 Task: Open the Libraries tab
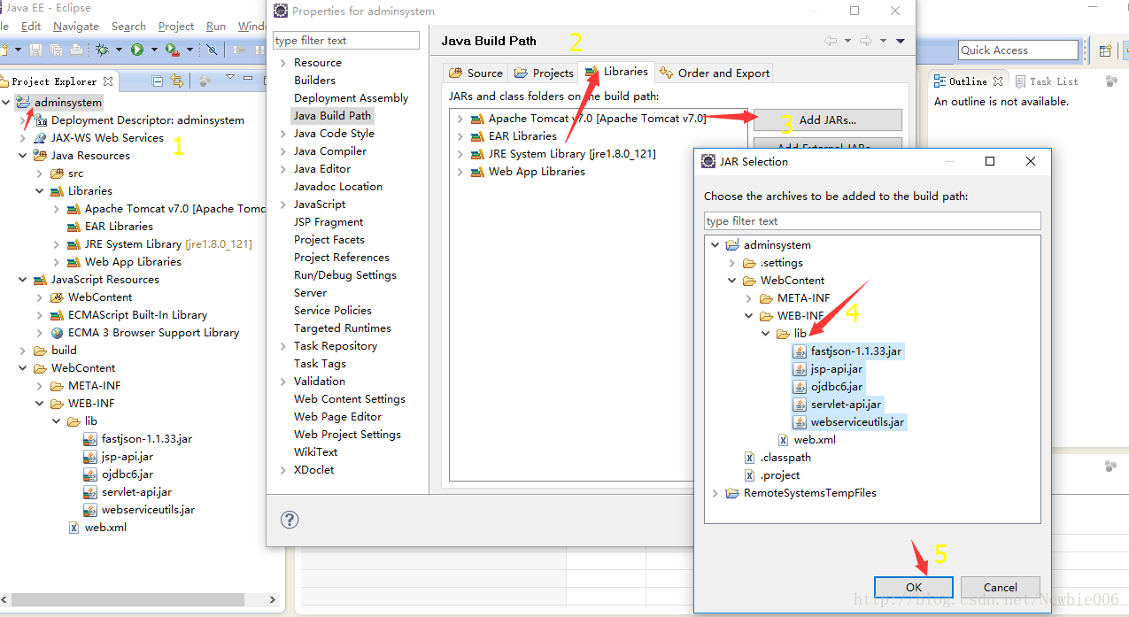[x=617, y=72]
